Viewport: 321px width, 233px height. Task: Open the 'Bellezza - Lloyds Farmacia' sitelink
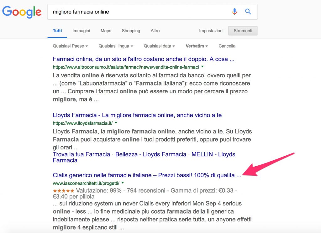pos(151,154)
